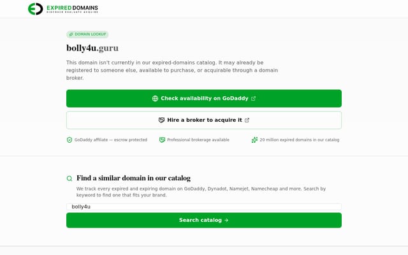Click the Expired Domains logo icon
This screenshot has height=255, width=408.
click(x=36, y=9)
